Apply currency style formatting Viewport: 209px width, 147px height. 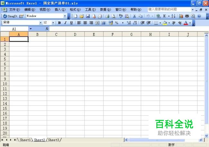(x=111, y=23)
